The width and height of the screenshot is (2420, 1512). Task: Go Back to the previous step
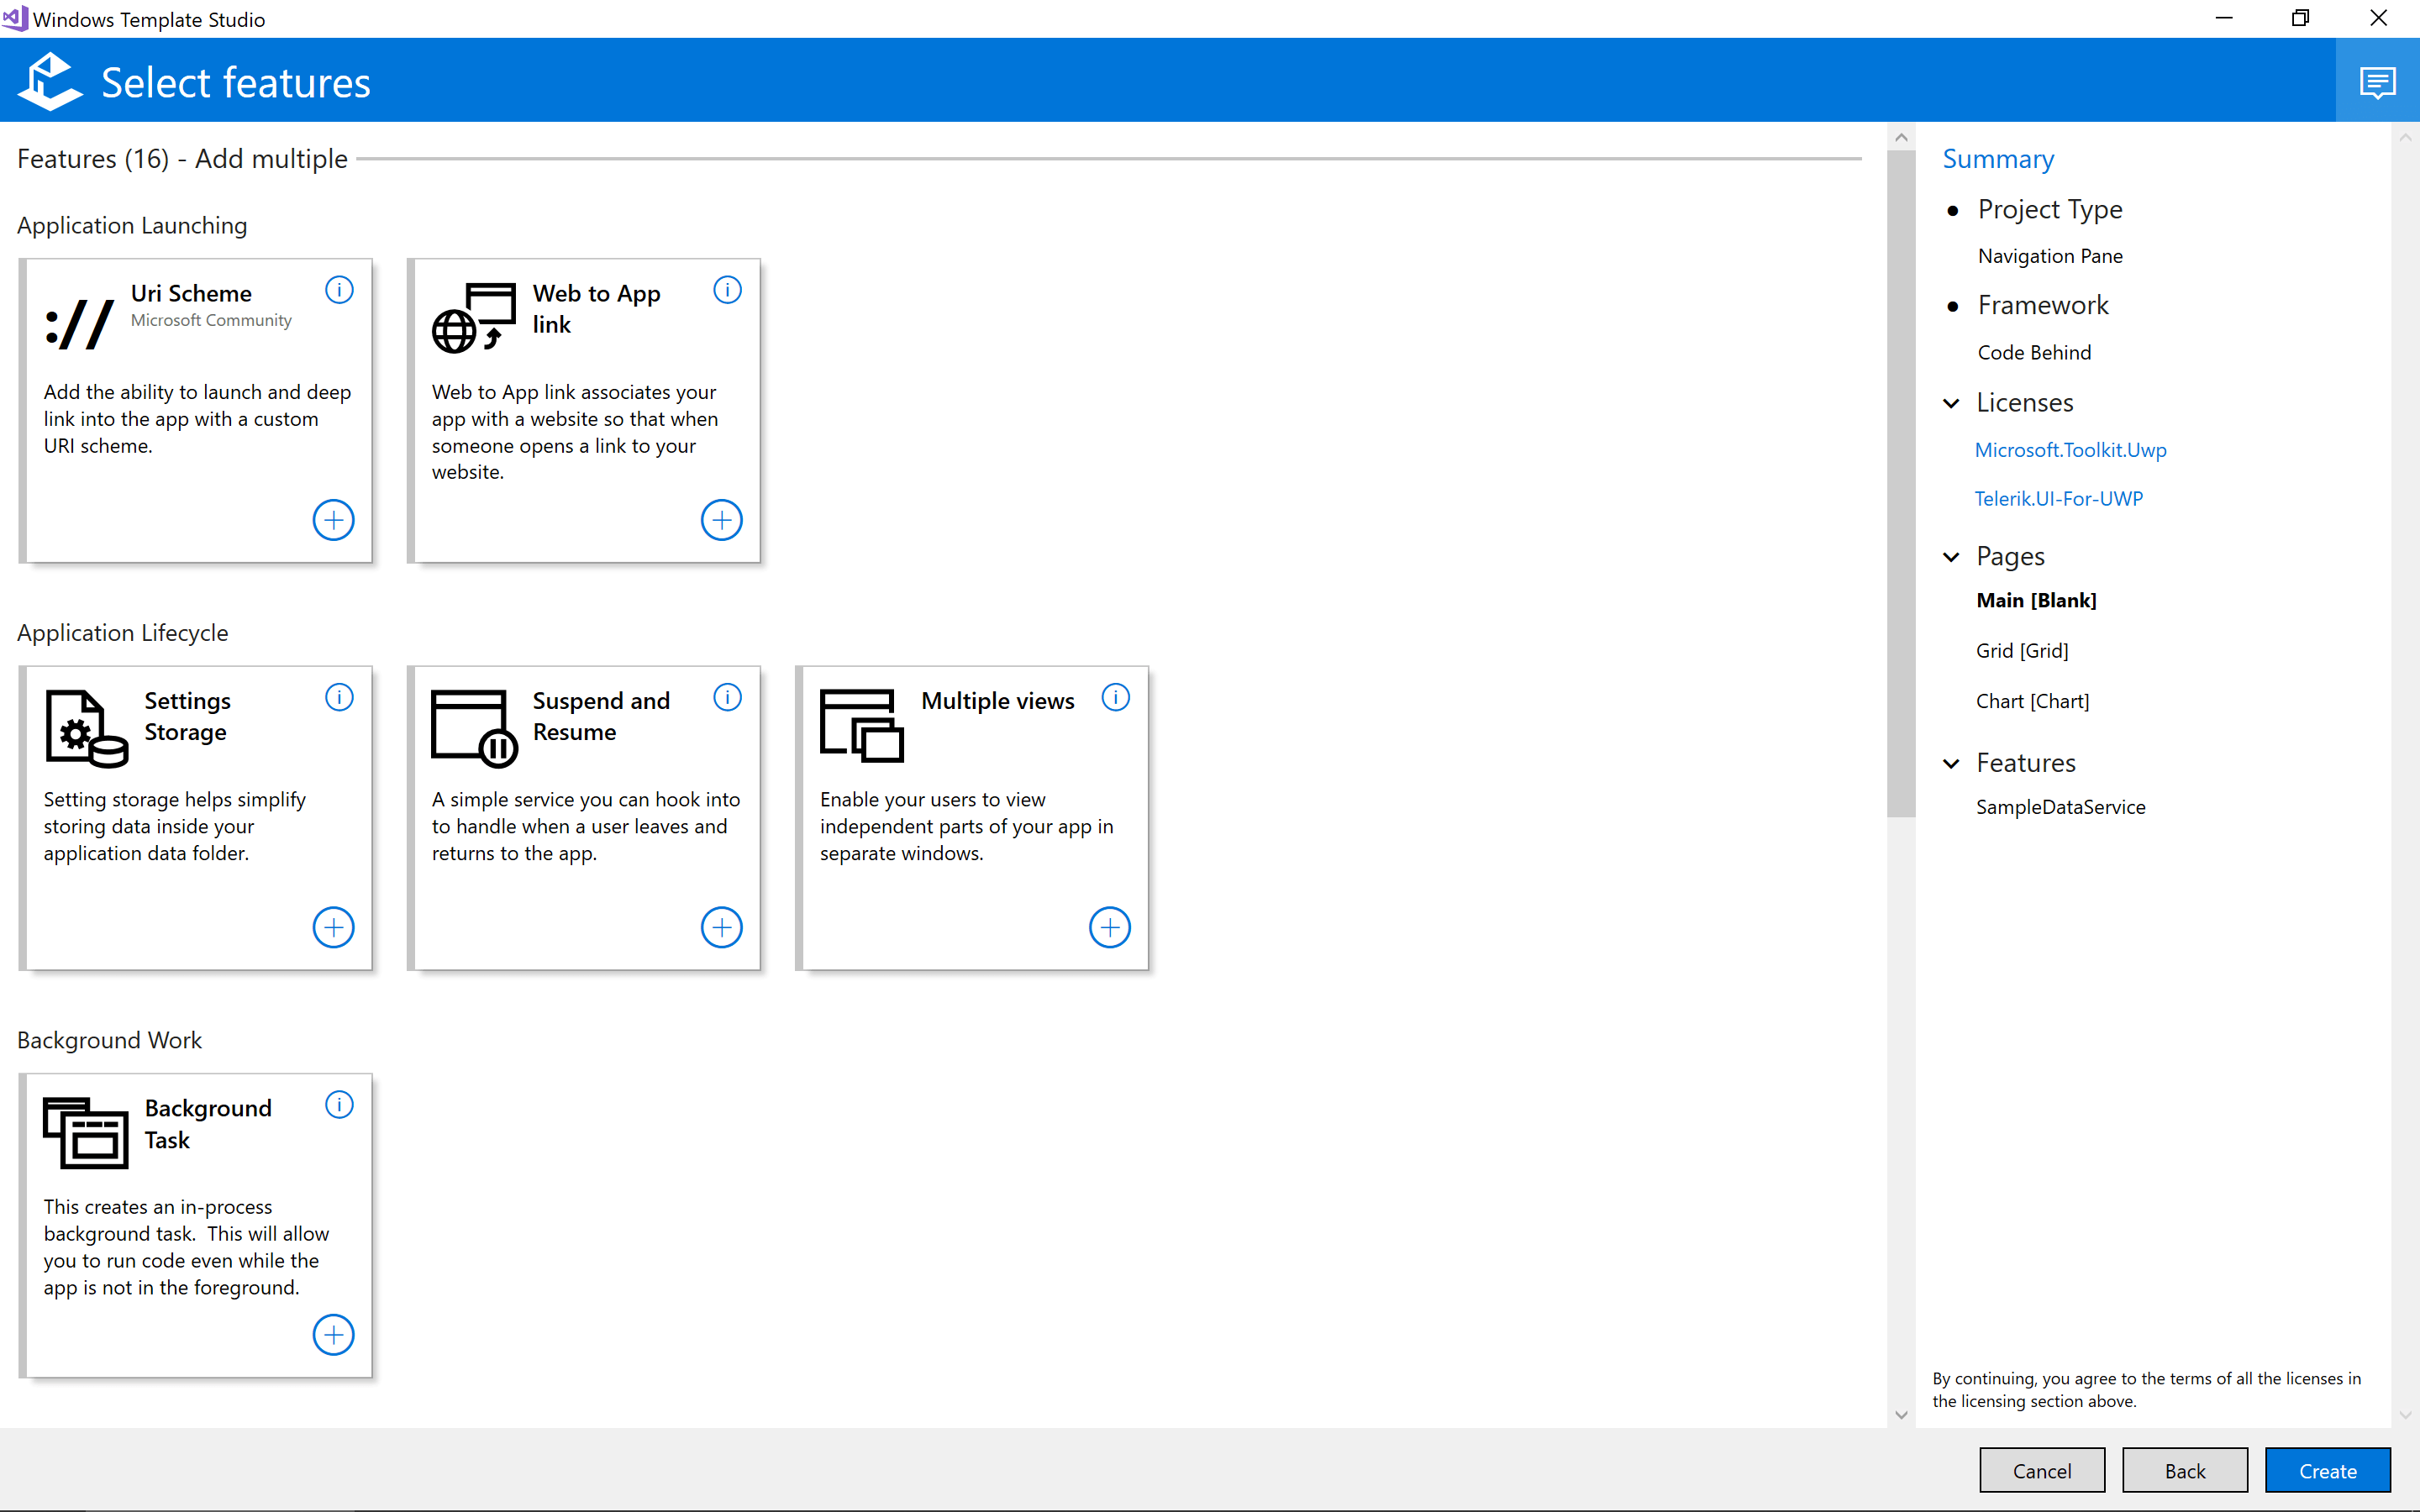(2185, 1470)
